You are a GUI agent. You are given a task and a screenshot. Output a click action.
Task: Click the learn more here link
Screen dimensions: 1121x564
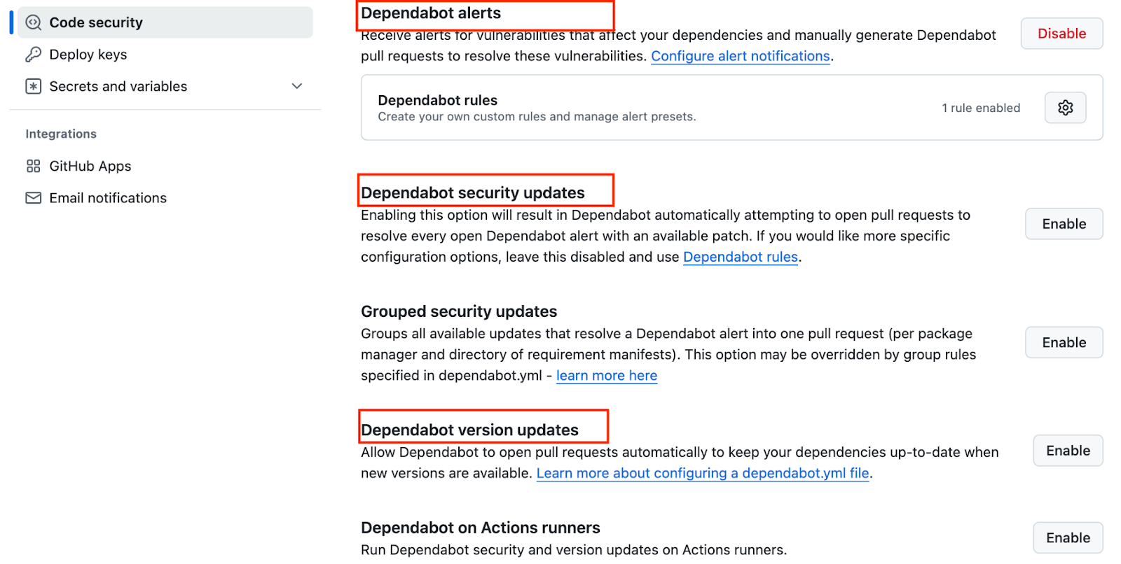pyautogui.click(x=607, y=376)
